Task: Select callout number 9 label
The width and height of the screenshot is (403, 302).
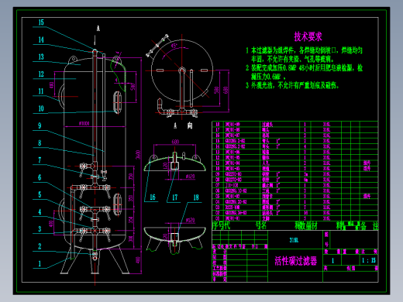Action: click(x=40, y=125)
